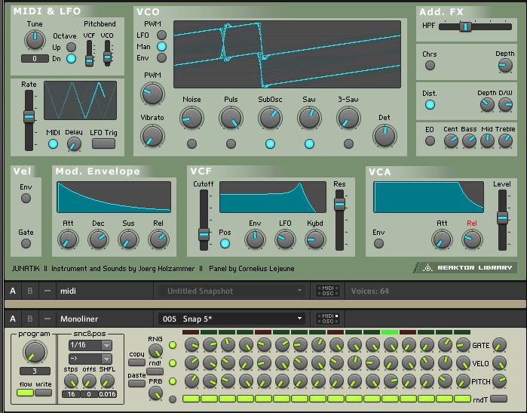Toggle Octave Dn button
Viewport: 527px width, 413px height.
click(x=71, y=59)
